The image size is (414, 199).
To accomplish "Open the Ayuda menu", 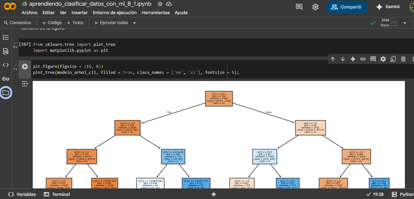I will coord(181,13).
